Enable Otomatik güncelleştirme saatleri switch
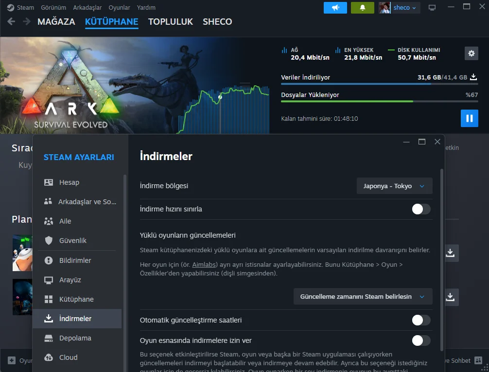489x372 pixels. pos(421,320)
